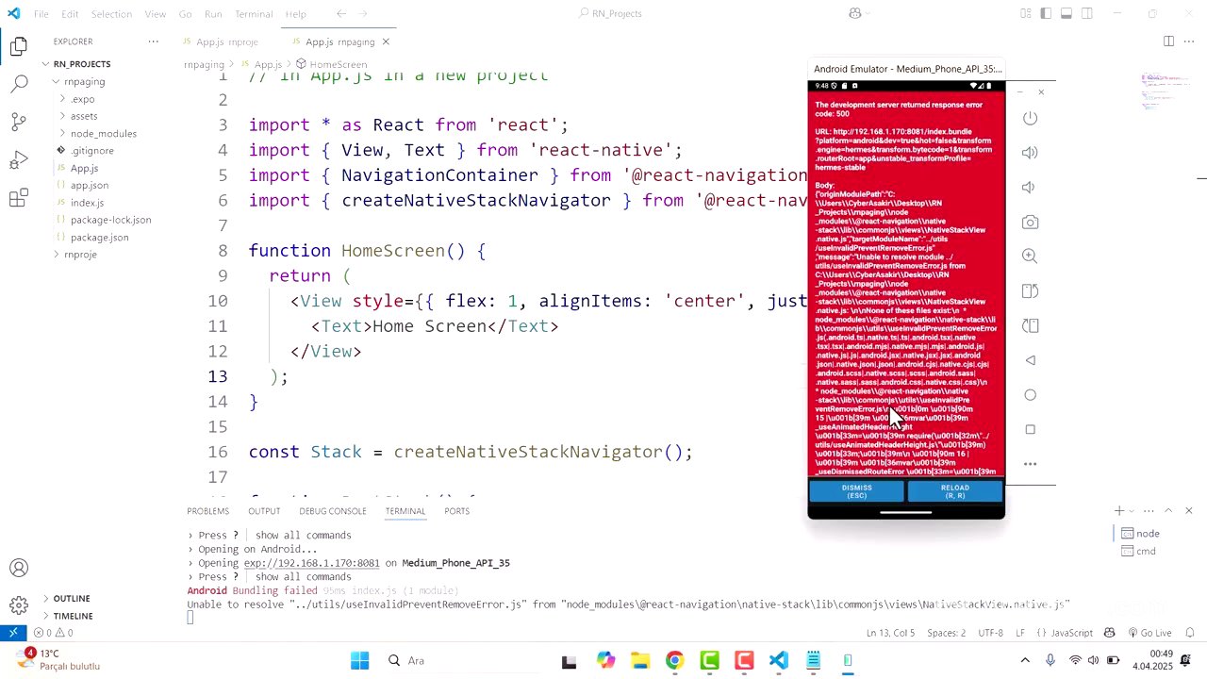Click the errors and warnings indicator

click(x=54, y=633)
